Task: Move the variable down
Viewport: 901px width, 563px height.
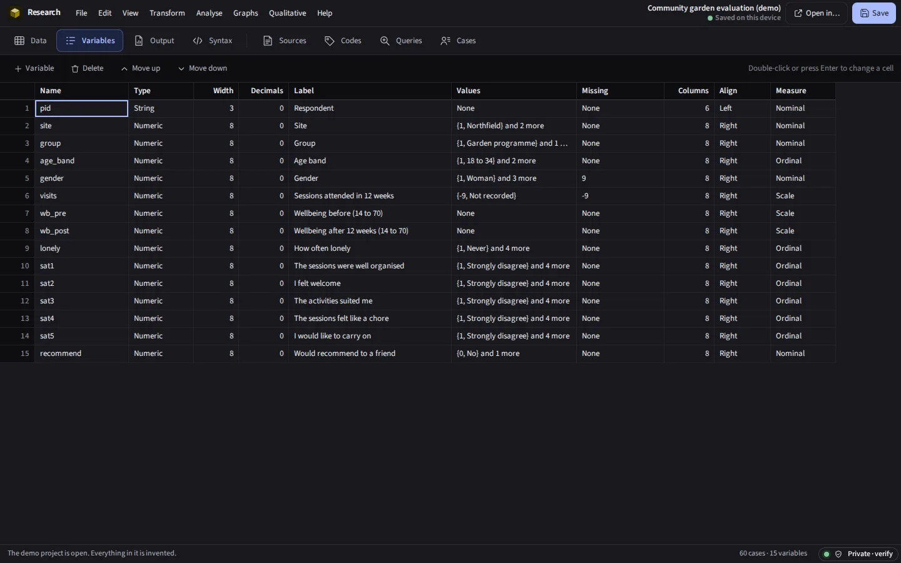Action: [203, 68]
